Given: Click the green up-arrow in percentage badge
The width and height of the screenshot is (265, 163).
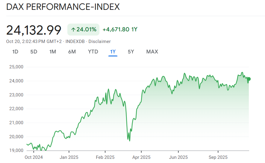Looking at the screenshot, I should coord(73,30).
